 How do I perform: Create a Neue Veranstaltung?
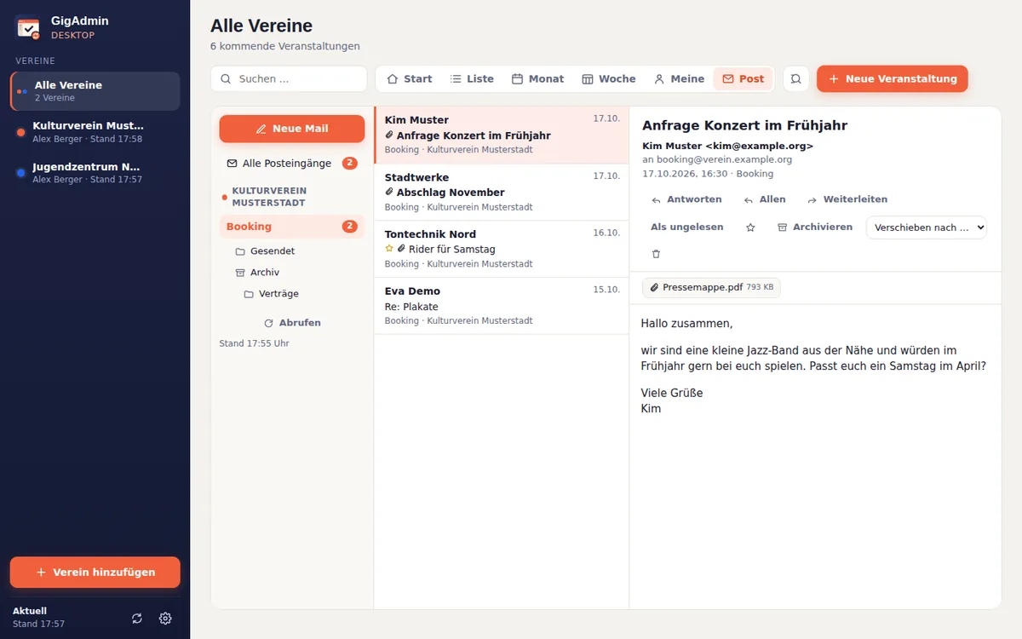click(x=893, y=78)
